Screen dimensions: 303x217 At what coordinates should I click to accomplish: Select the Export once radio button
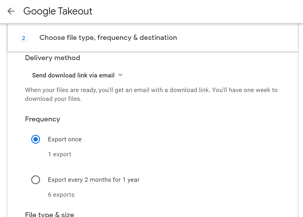36,139
